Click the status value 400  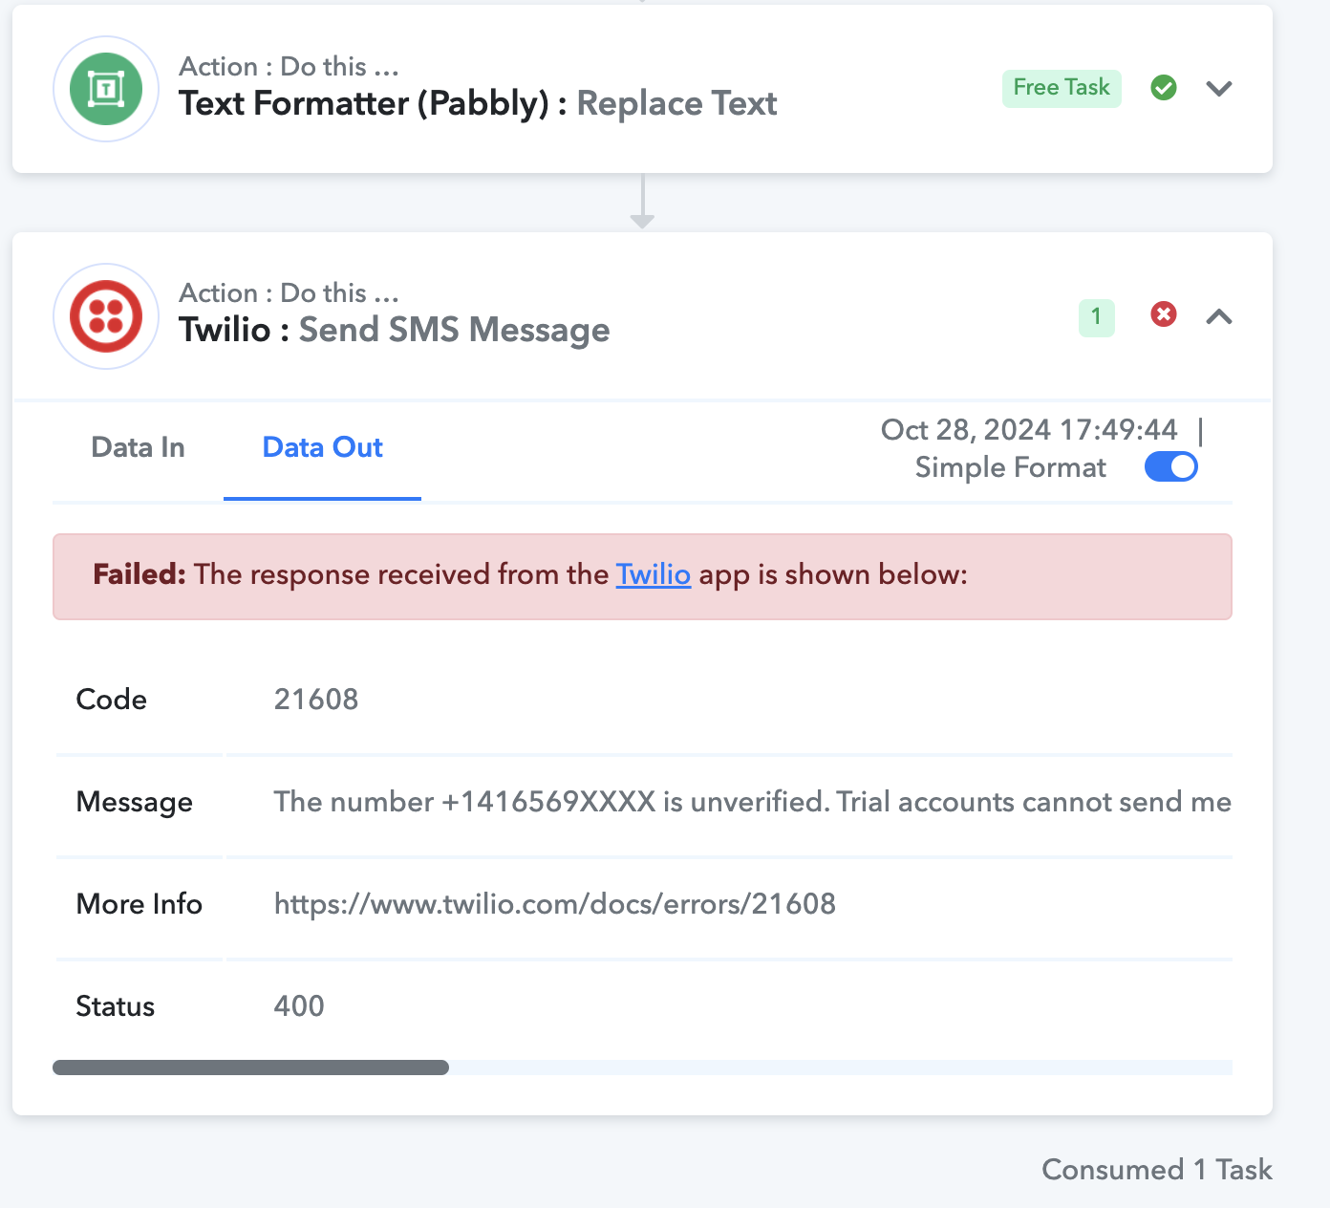(x=299, y=1006)
